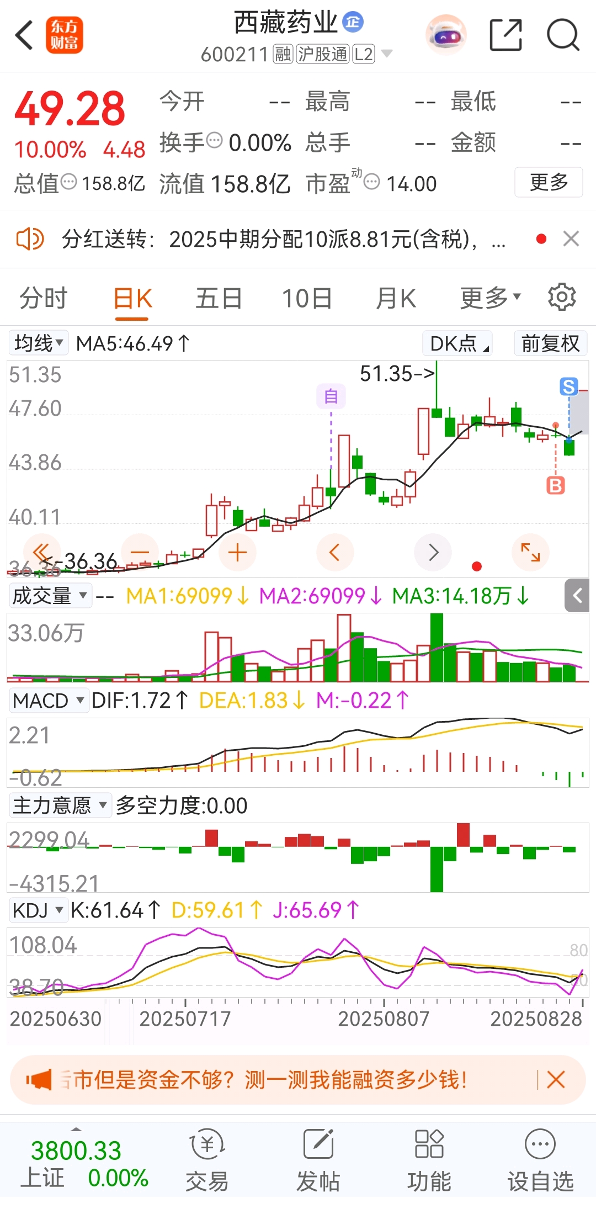Open the AI robot assistant icon
This screenshot has height=1214, width=596.
(446, 35)
